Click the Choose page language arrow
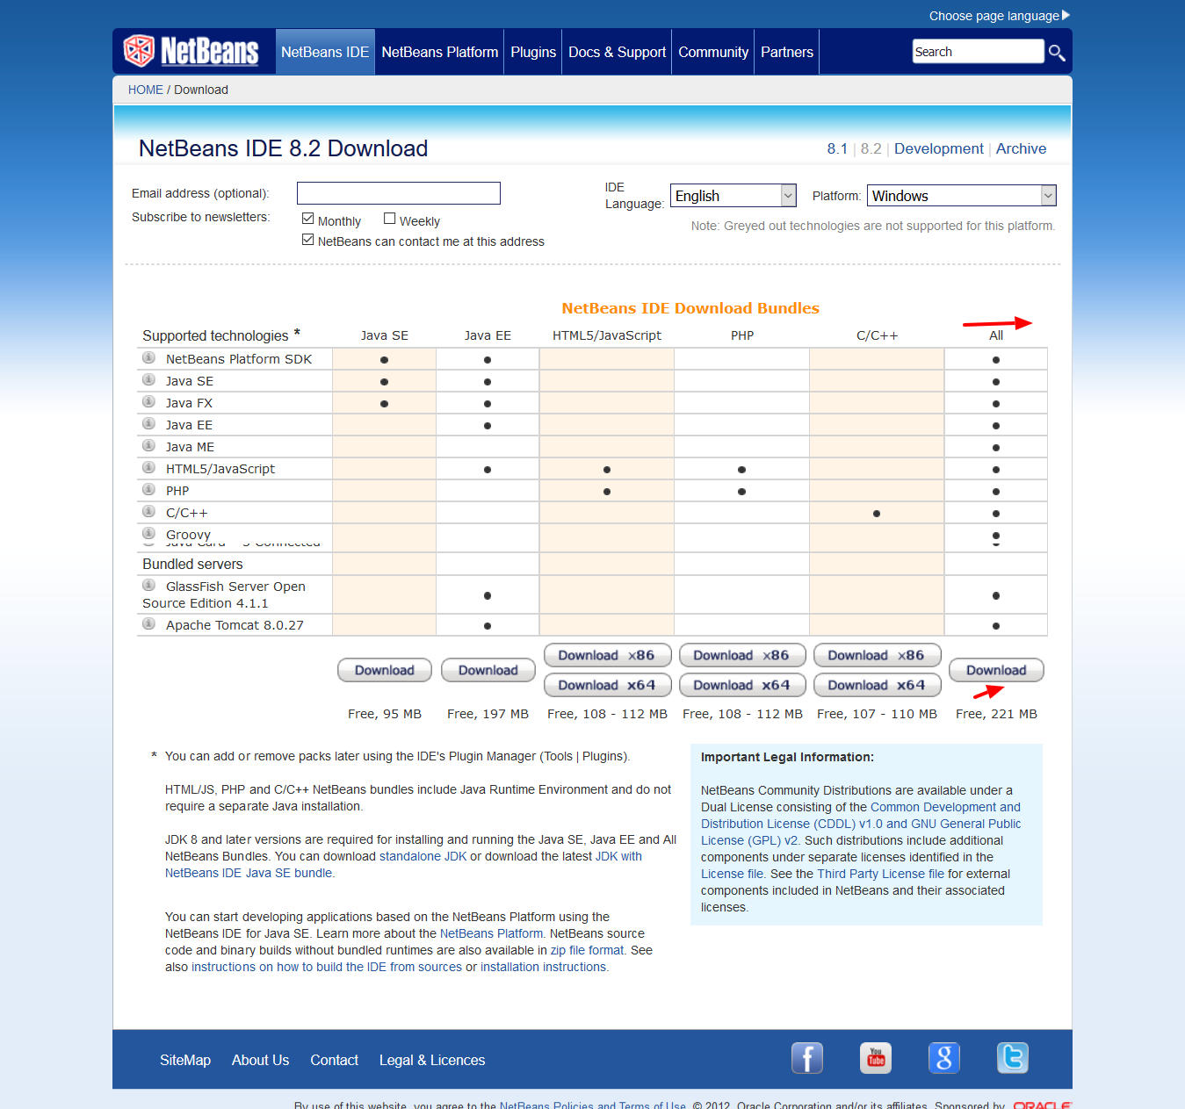Viewport: 1185px width, 1109px height. pos(1066,15)
